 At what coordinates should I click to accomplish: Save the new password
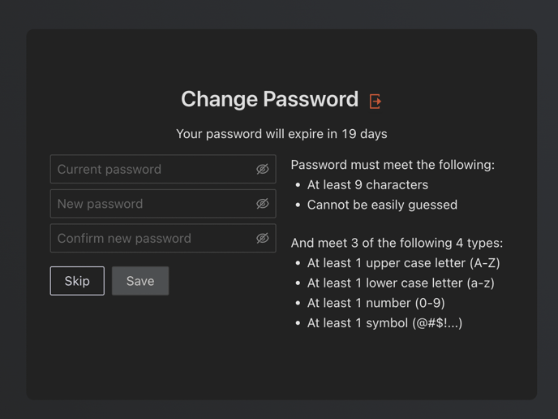coord(140,281)
